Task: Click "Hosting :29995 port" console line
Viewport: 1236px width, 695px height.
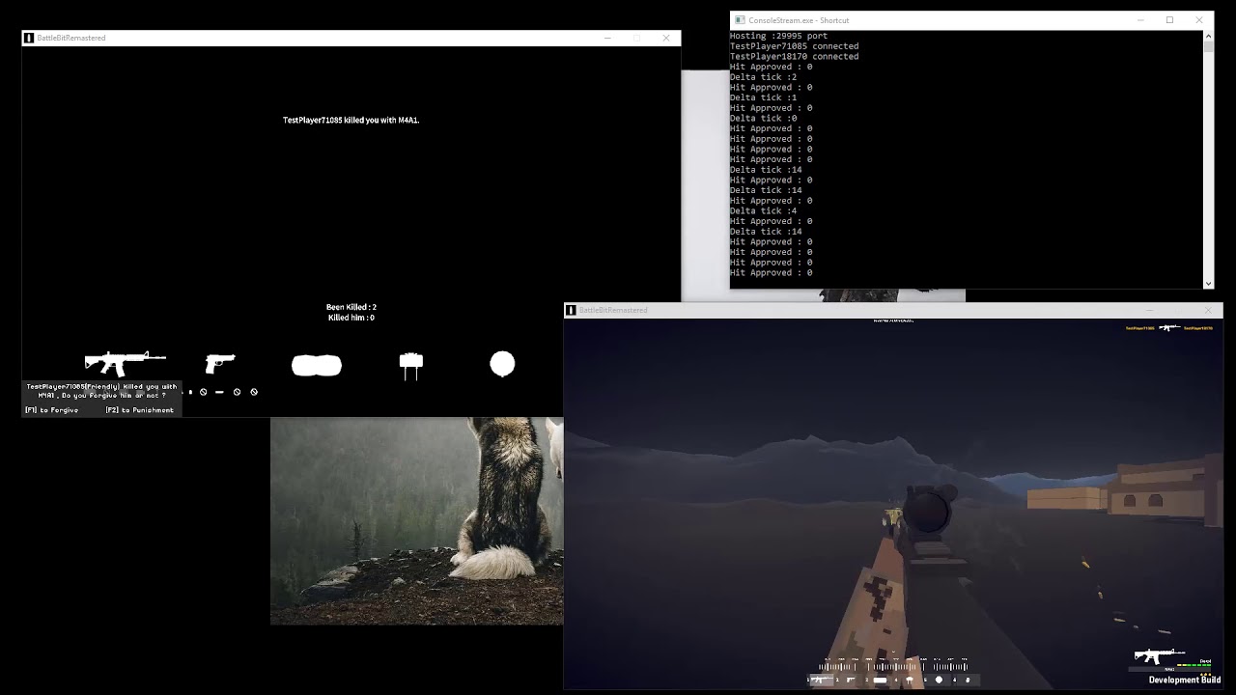Action: 778,36
